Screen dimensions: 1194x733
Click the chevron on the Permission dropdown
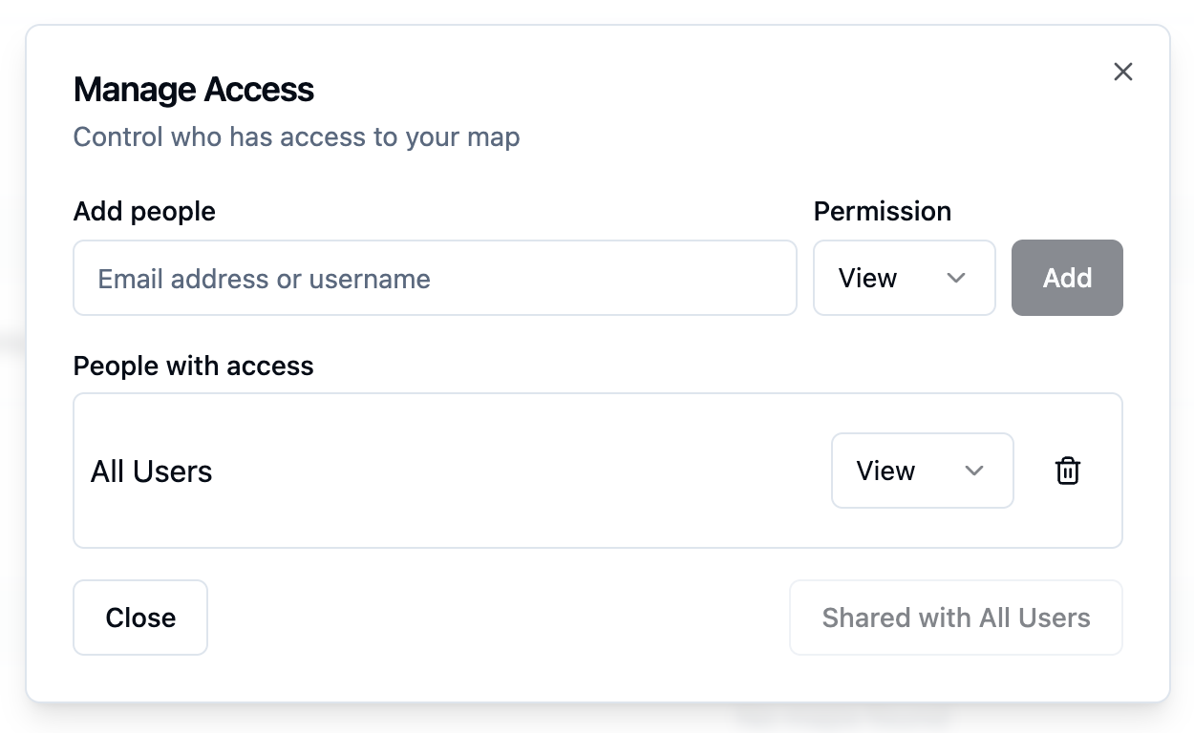coord(955,278)
